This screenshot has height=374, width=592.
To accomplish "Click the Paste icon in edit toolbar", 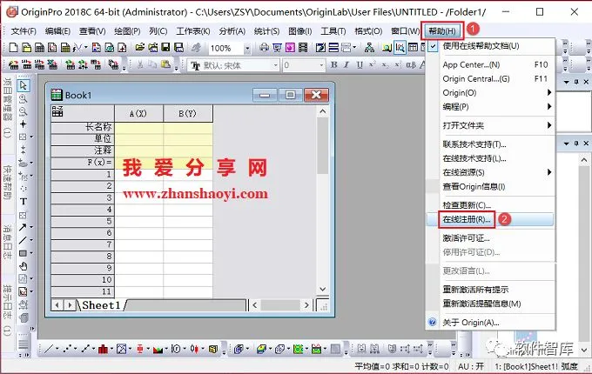I will point(165,65).
